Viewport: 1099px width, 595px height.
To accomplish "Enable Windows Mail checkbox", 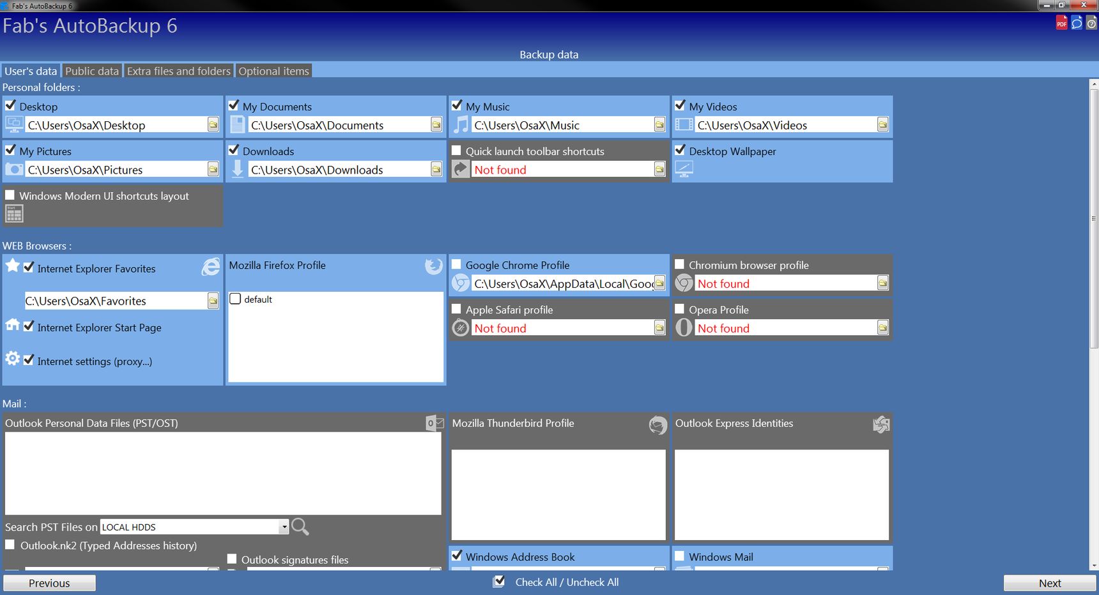I will pyautogui.click(x=679, y=556).
